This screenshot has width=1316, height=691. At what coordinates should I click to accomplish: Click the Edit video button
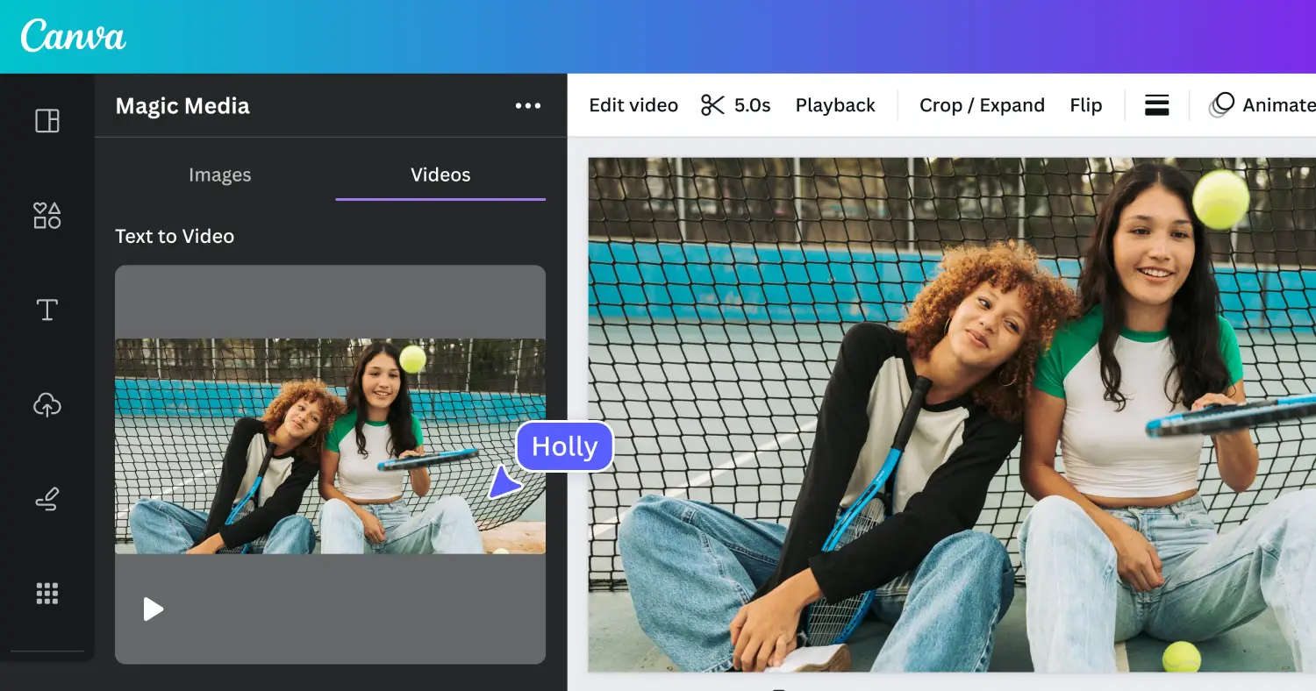click(x=633, y=104)
